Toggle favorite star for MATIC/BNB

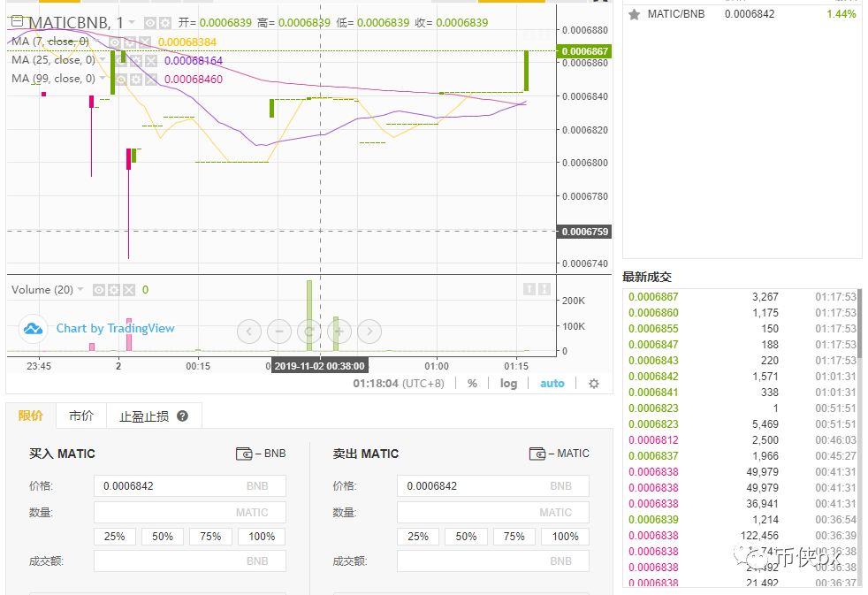click(x=635, y=14)
